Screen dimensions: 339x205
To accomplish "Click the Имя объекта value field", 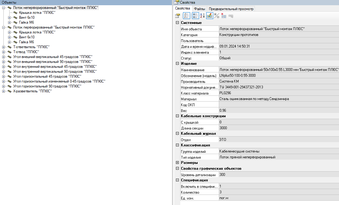I will pyautogui.click(x=279, y=29).
